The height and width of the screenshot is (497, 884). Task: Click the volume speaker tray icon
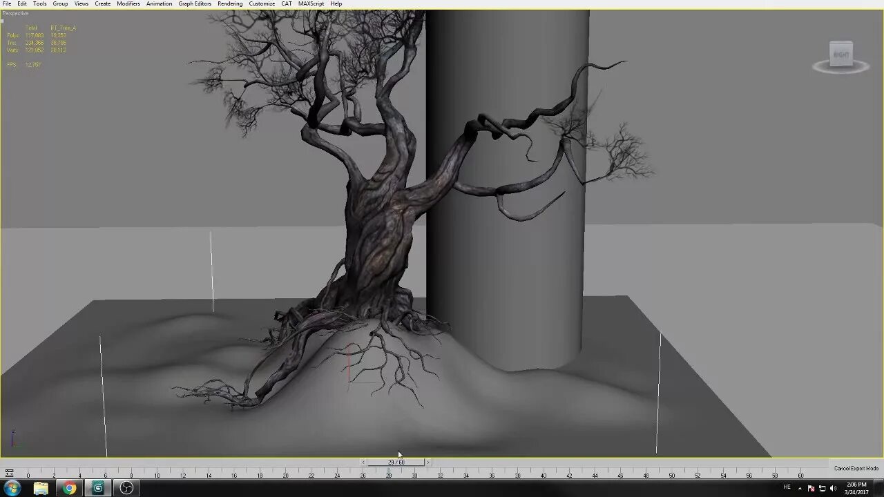pyautogui.click(x=833, y=488)
